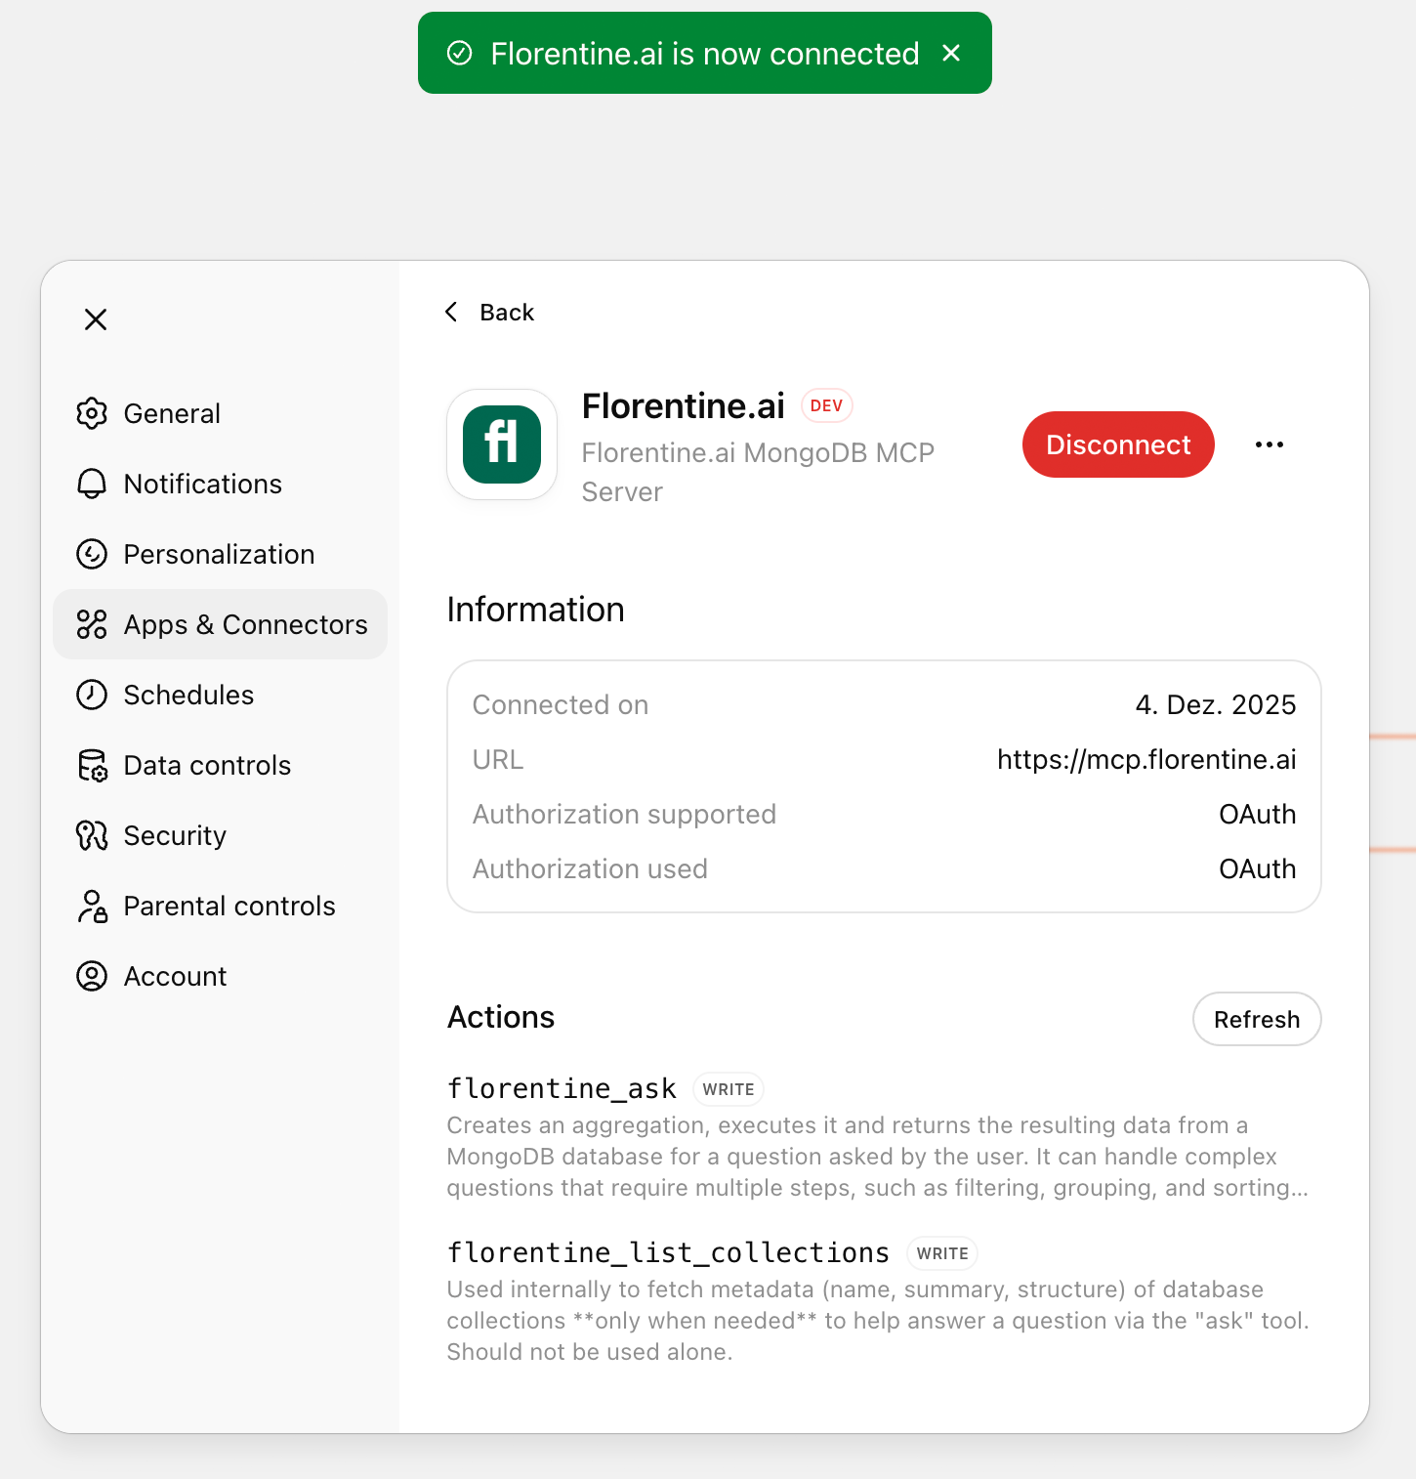
Task: Click the Parental controls person icon
Action: [92, 906]
